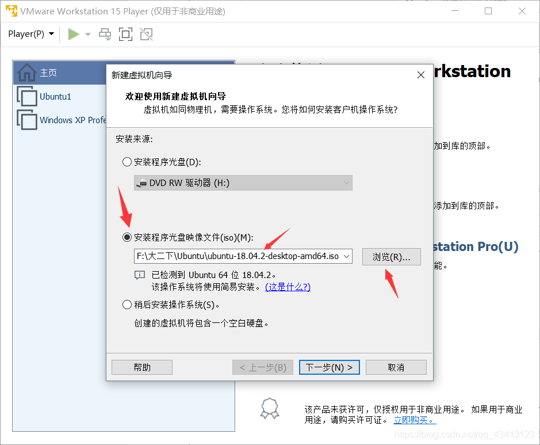
Task: Click the Windows XP VM icon
Action: pyautogui.click(x=26, y=120)
